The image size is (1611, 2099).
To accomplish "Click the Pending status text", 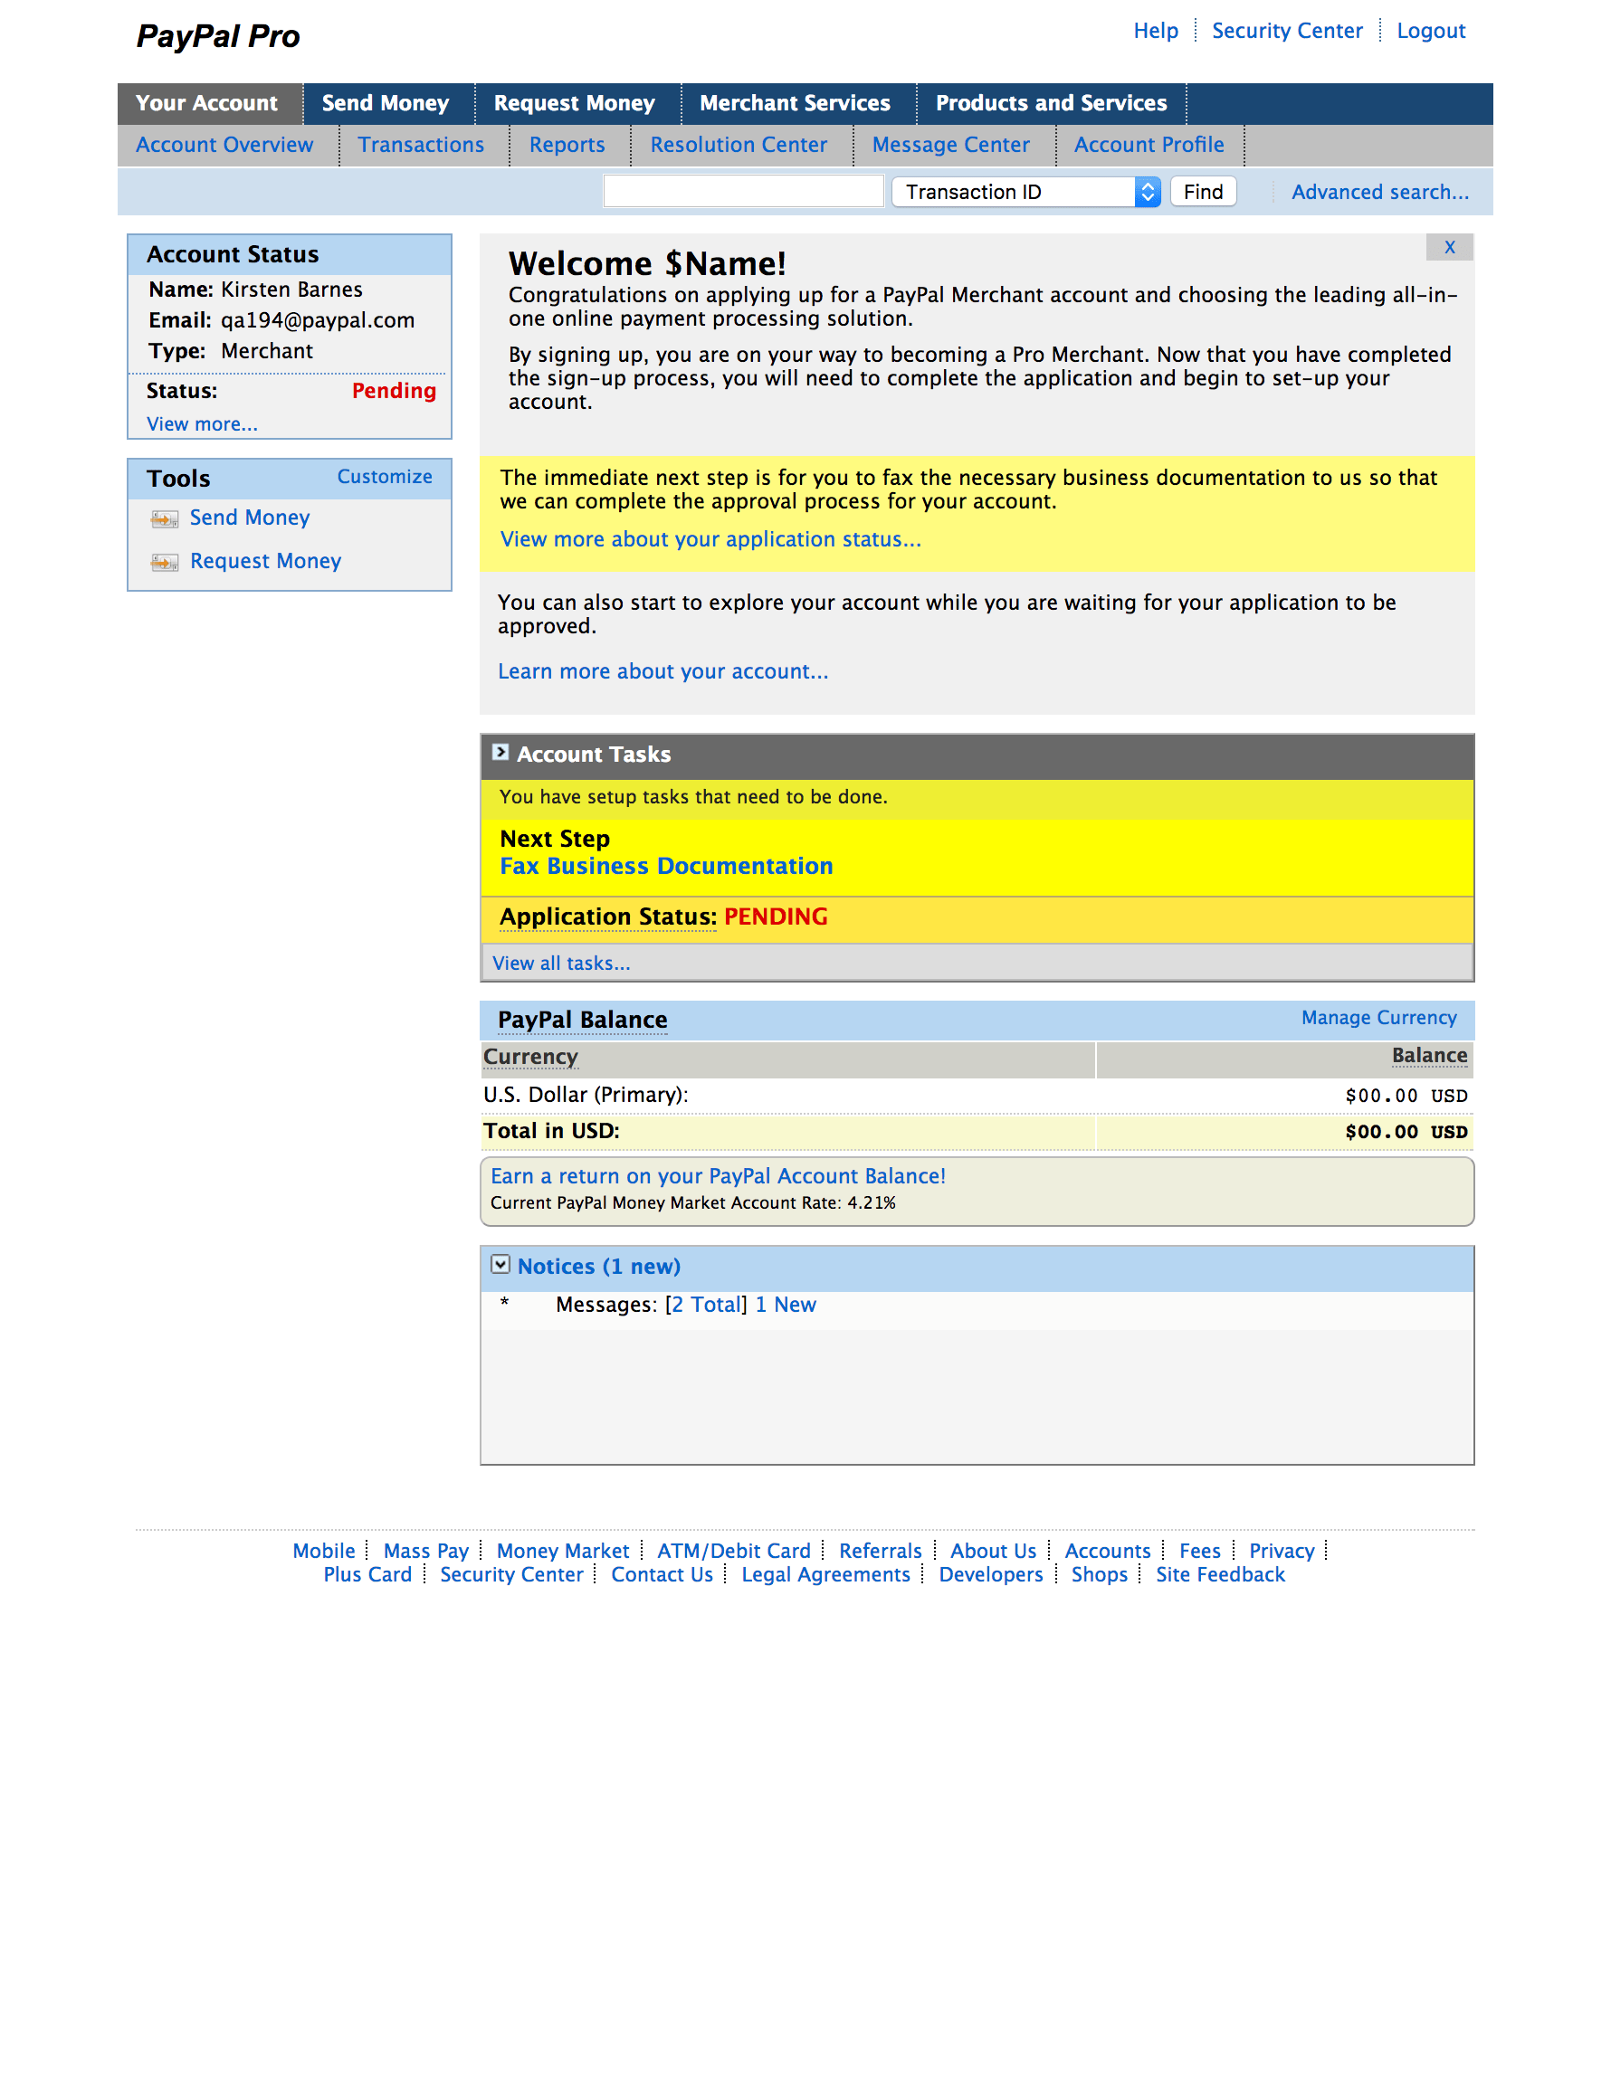I will pyautogui.click(x=394, y=390).
